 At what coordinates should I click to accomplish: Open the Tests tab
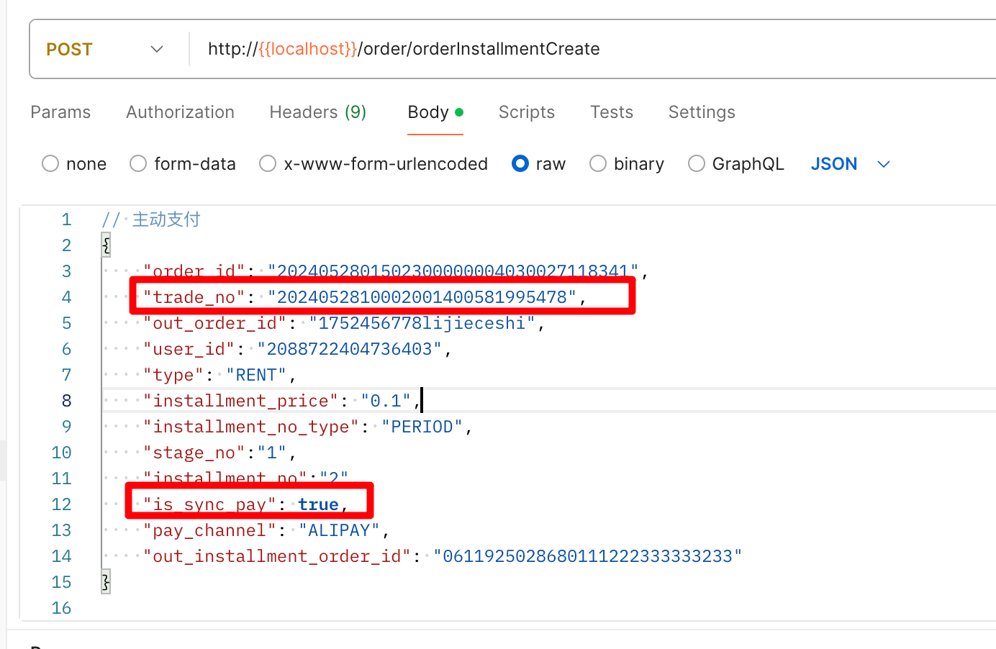[612, 112]
